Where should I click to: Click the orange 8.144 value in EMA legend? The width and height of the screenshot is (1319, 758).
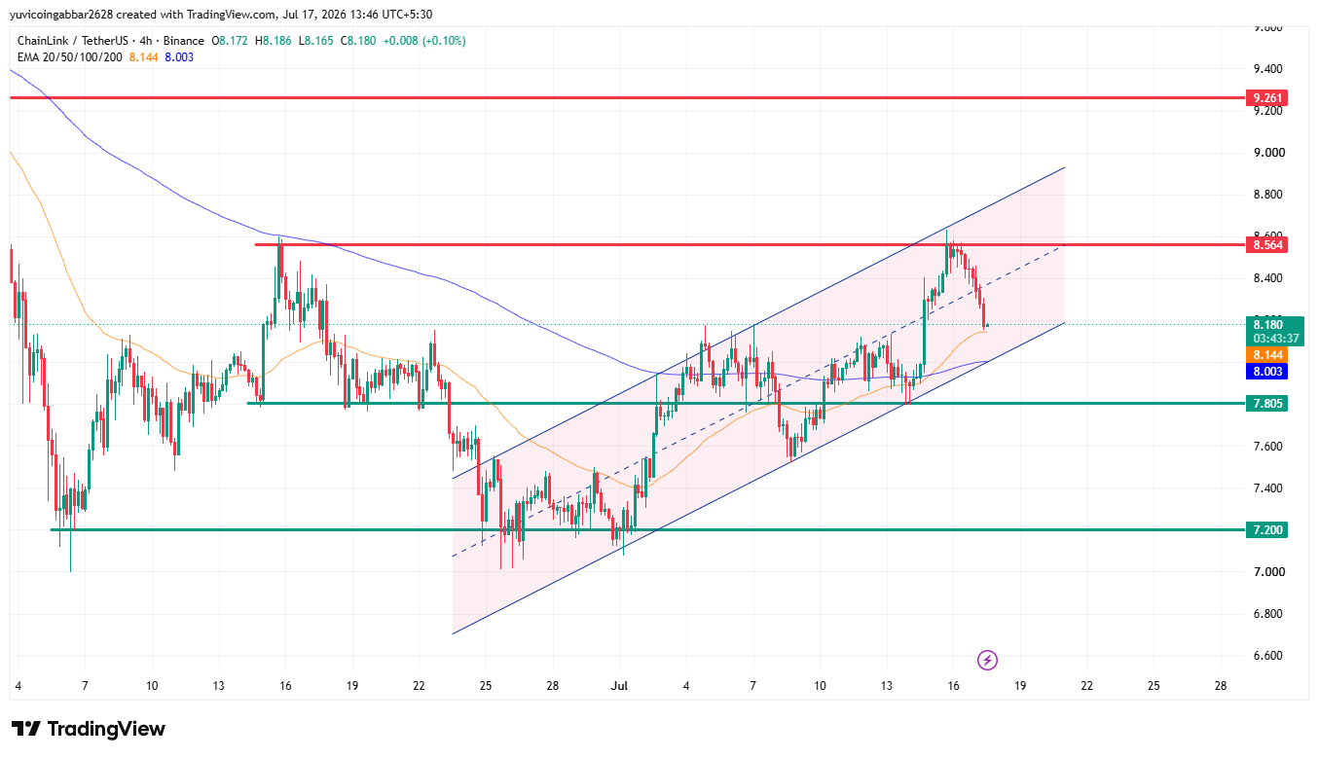pyautogui.click(x=144, y=57)
